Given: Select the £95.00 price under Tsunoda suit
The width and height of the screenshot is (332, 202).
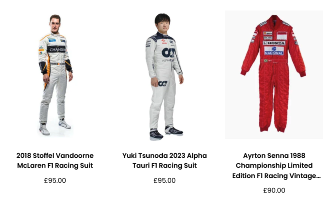Looking at the screenshot, I should (165, 180).
